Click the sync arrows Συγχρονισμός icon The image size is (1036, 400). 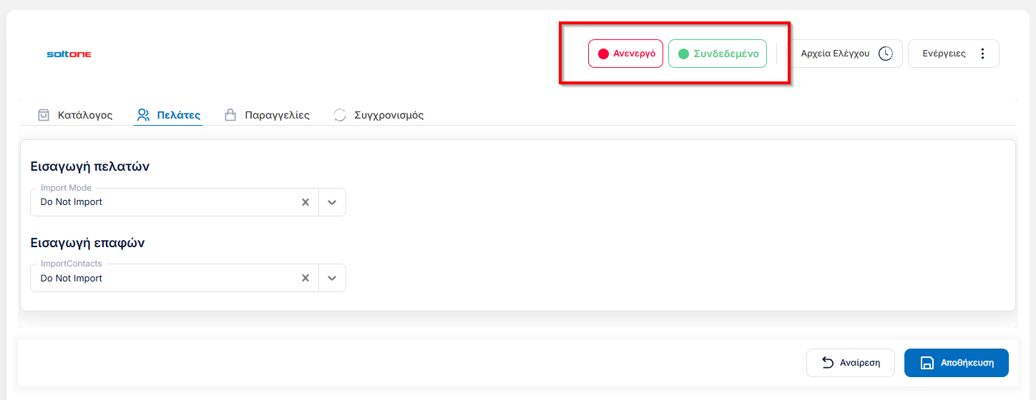pos(340,115)
